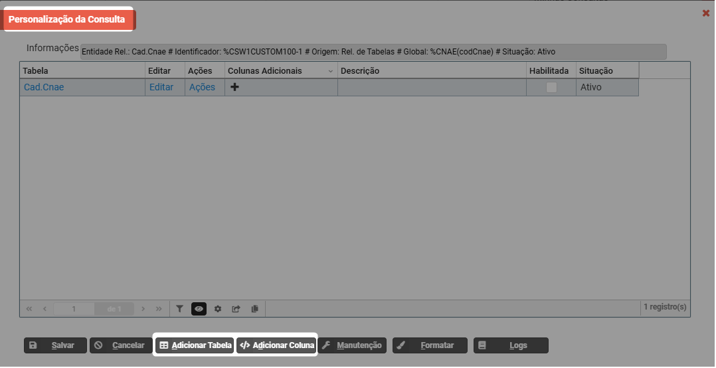The image size is (716, 368).
Task: Click the Salvar button
Action: coord(55,345)
